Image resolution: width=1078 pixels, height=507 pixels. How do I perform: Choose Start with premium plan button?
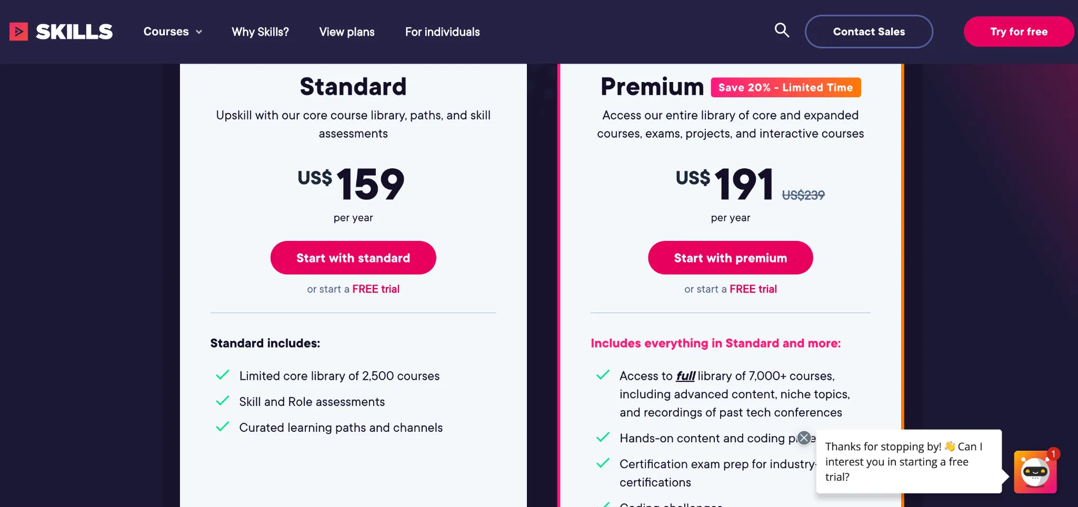point(730,258)
